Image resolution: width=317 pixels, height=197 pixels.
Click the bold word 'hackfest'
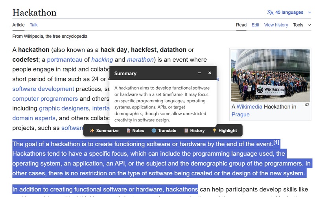tap(144, 50)
